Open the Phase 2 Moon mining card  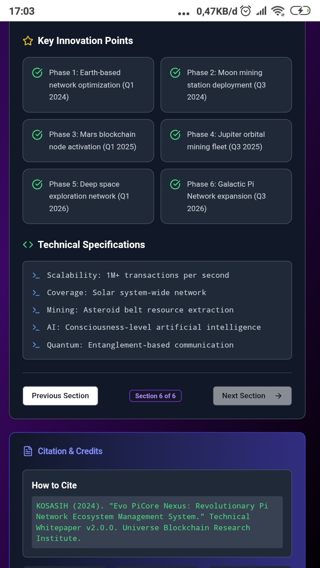pyautogui.click(x=226, y=85)
